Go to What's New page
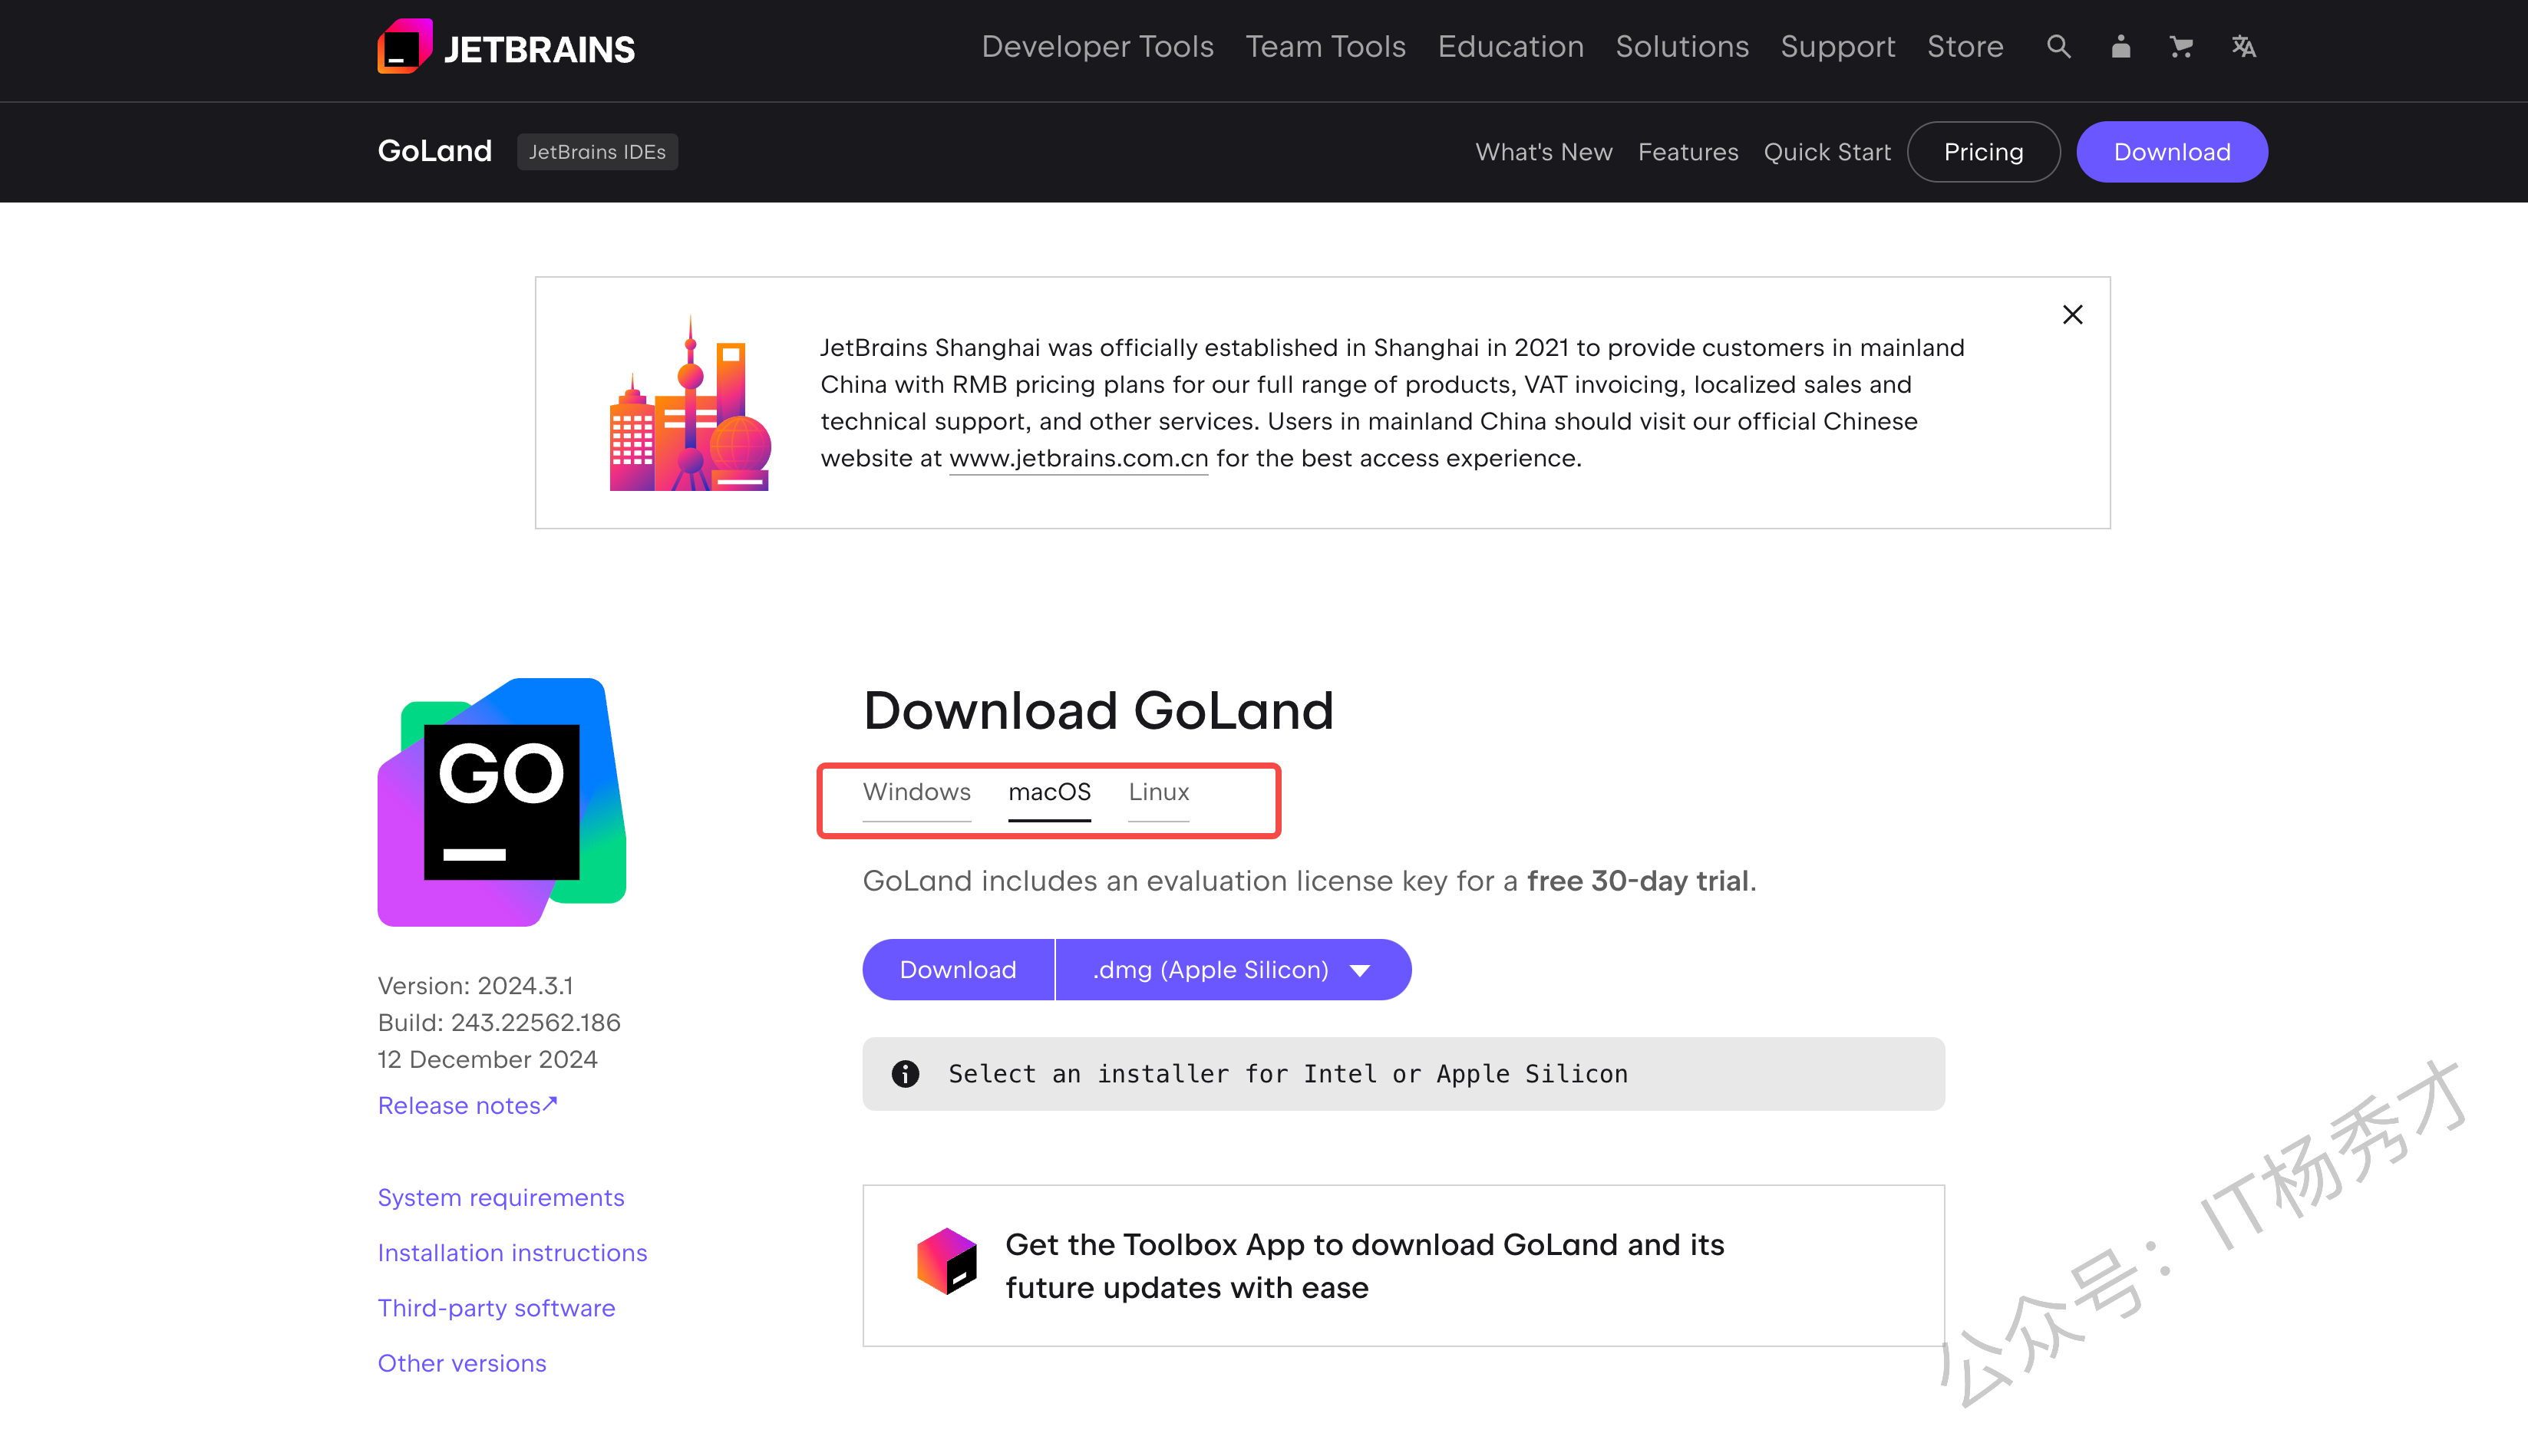The image size is (2528, 1456). [1543, 152]
